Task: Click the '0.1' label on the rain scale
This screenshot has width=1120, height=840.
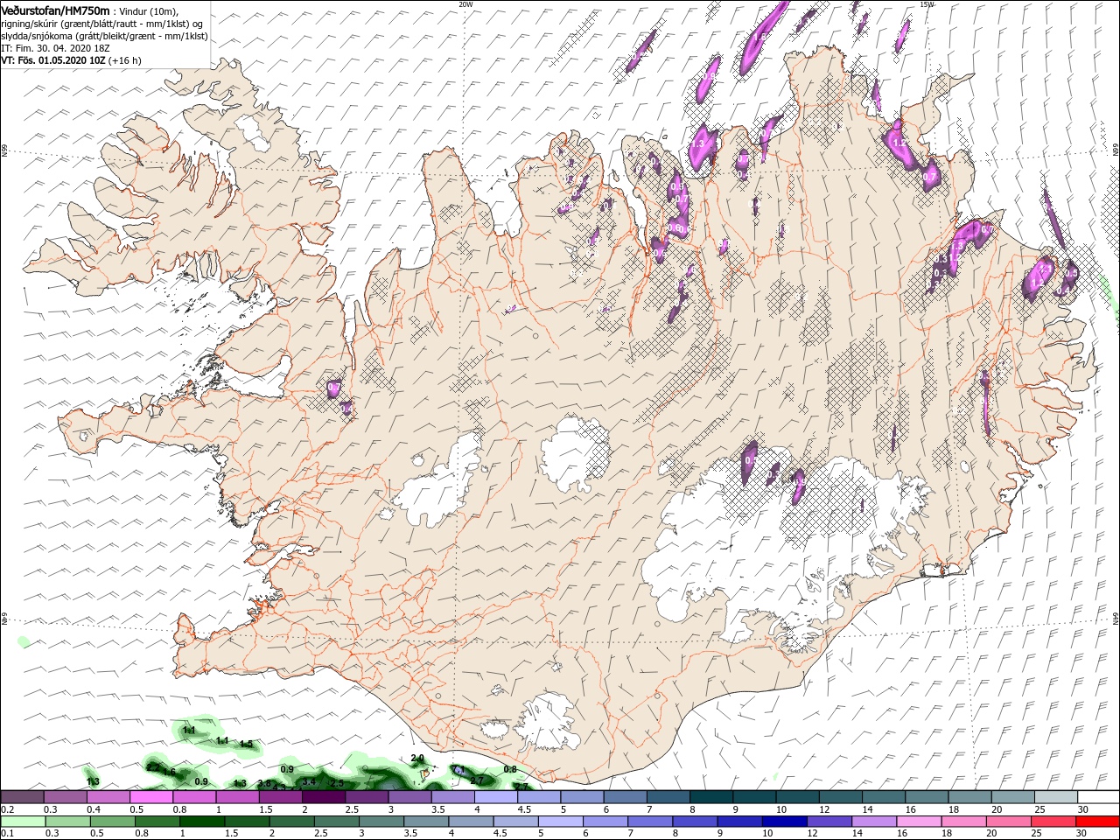Action: pos(7,833)
